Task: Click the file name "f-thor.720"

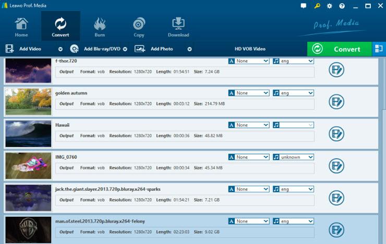Action: coord(66,61)
